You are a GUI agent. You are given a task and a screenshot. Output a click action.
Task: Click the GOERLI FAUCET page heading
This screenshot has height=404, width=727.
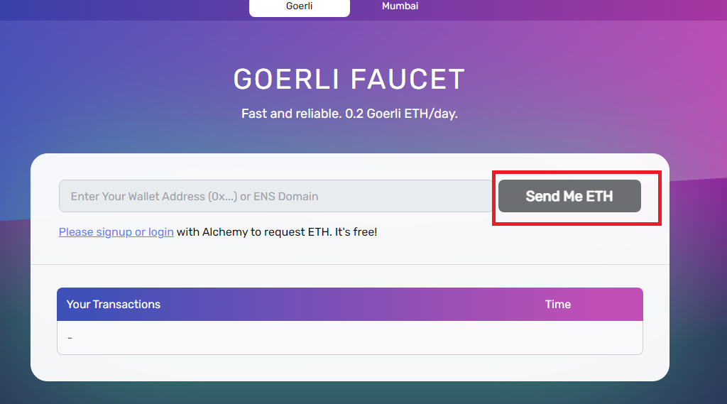tap(349, 79)
